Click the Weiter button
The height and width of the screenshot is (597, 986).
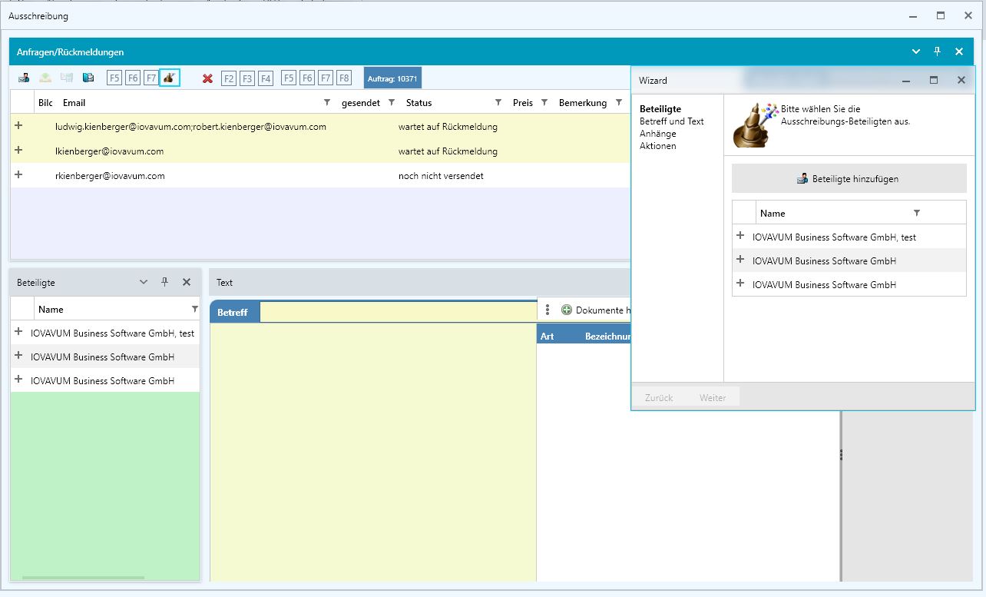[713, 397]
